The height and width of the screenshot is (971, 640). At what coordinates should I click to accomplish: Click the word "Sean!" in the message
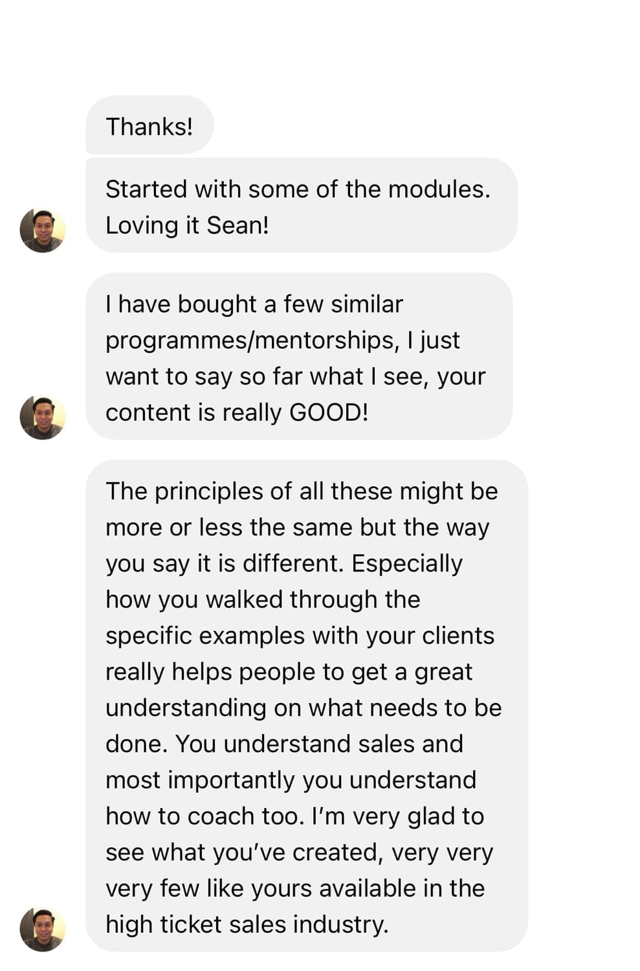[x=237, y=225]
